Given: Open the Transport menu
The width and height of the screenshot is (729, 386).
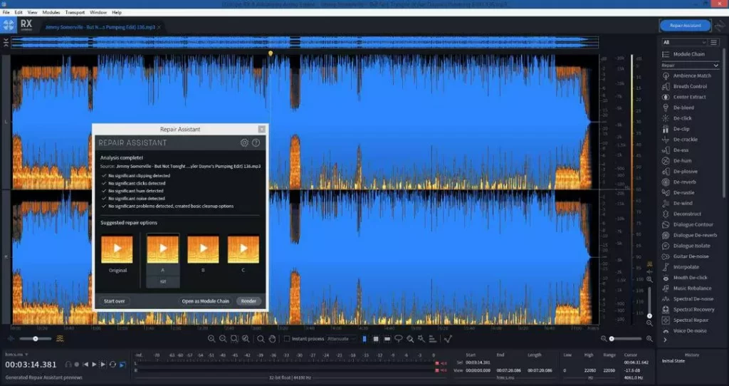Looking at the screenshot, I should (75, 13).
